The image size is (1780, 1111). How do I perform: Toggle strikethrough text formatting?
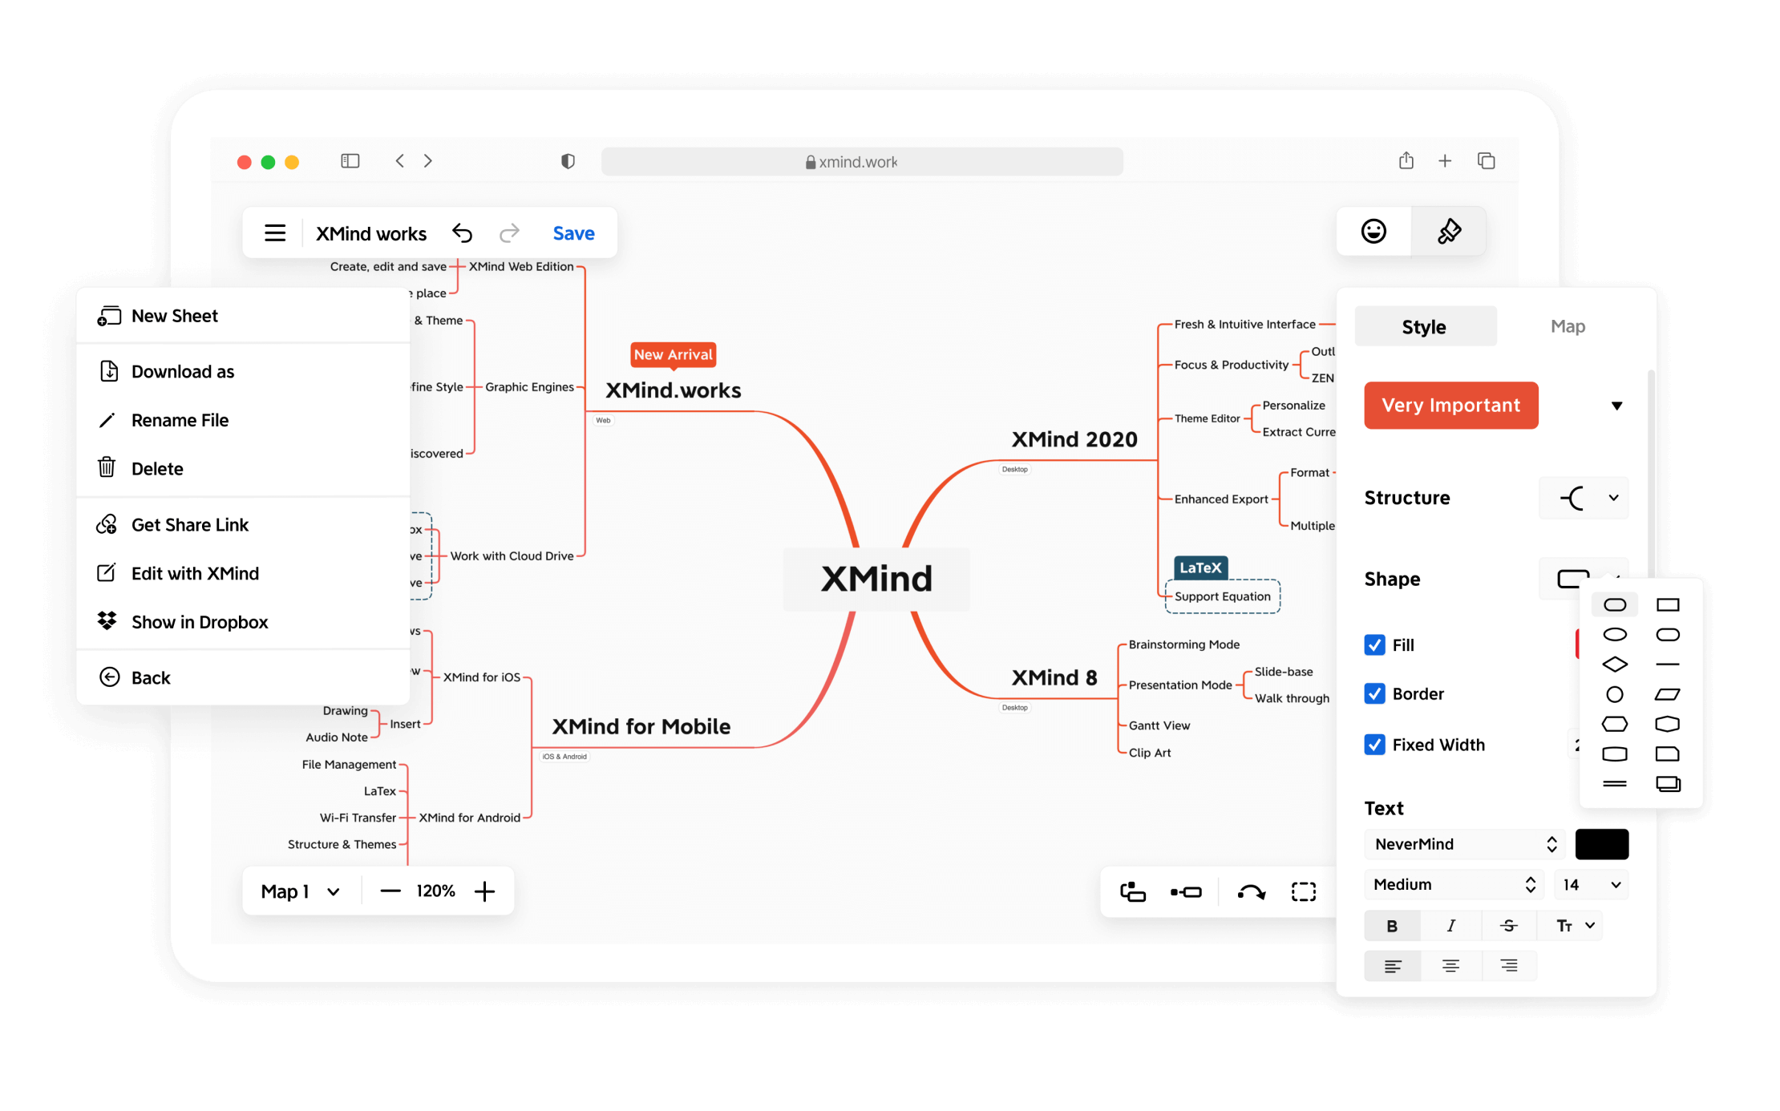1509,926
